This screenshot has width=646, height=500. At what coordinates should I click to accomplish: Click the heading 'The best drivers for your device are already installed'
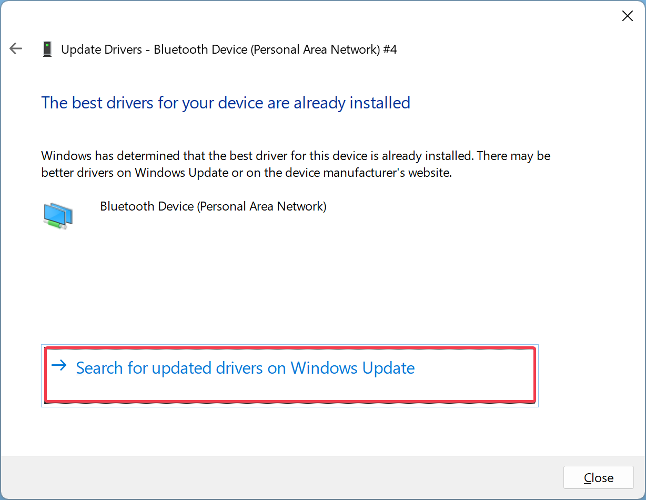(226, 102)
